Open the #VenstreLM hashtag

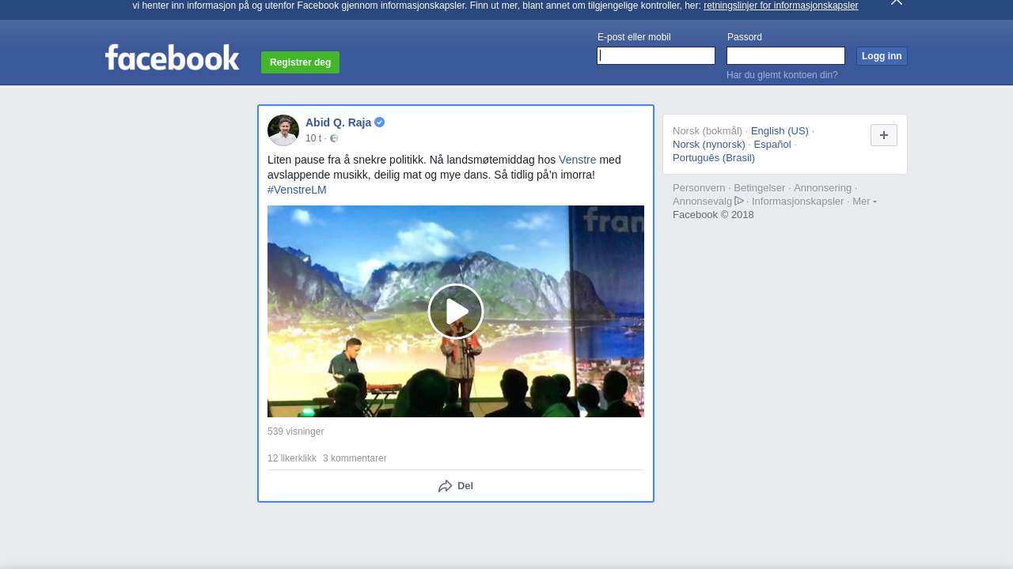(x=297, y=190)
